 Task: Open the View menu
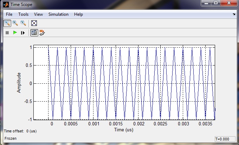[x=38, y=14]
